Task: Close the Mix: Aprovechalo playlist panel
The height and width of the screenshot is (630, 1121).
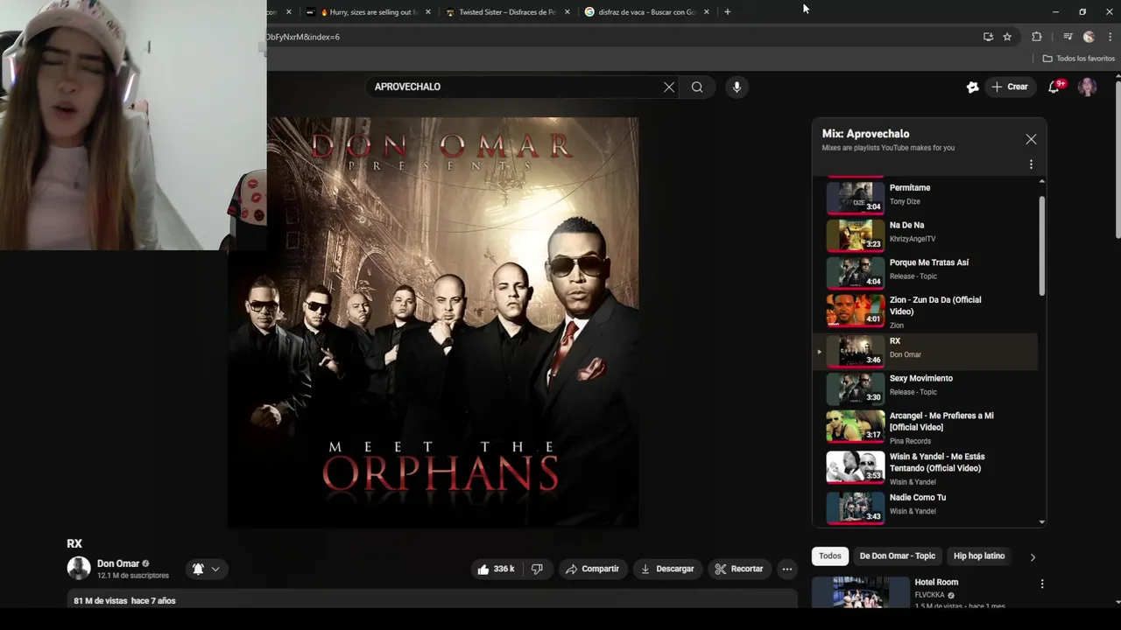Action: (1031, 139)
